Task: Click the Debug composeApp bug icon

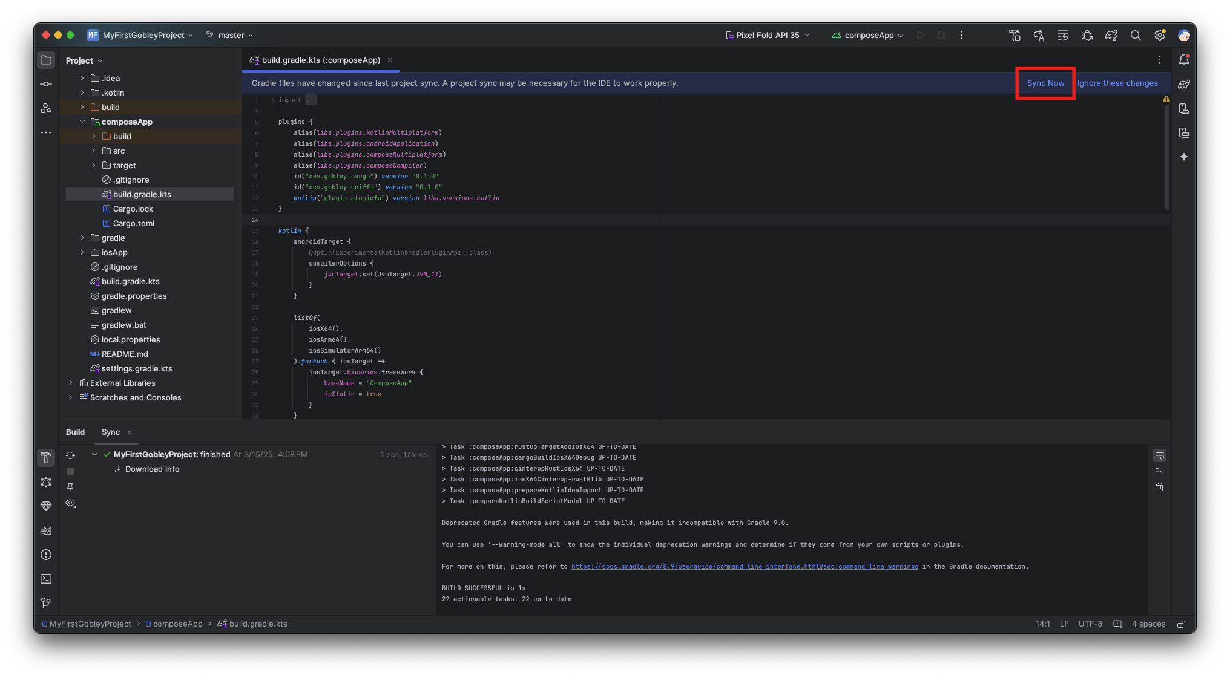Action: [941, 35]
